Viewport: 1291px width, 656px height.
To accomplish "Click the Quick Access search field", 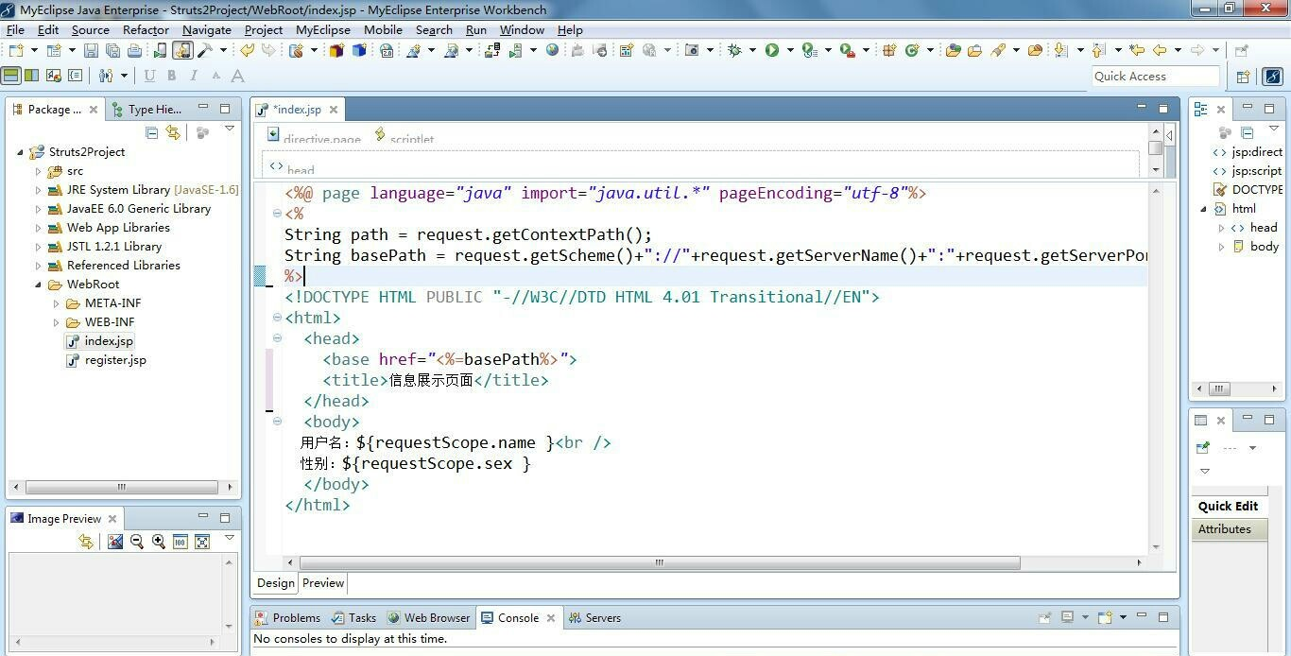I will (x=1155, y=77).
